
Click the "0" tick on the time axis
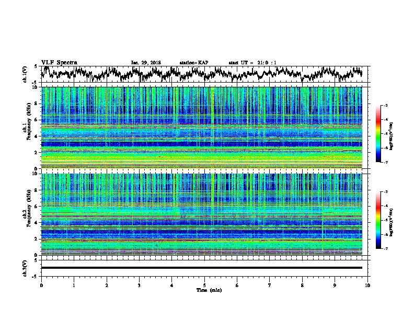pos(41,285)
